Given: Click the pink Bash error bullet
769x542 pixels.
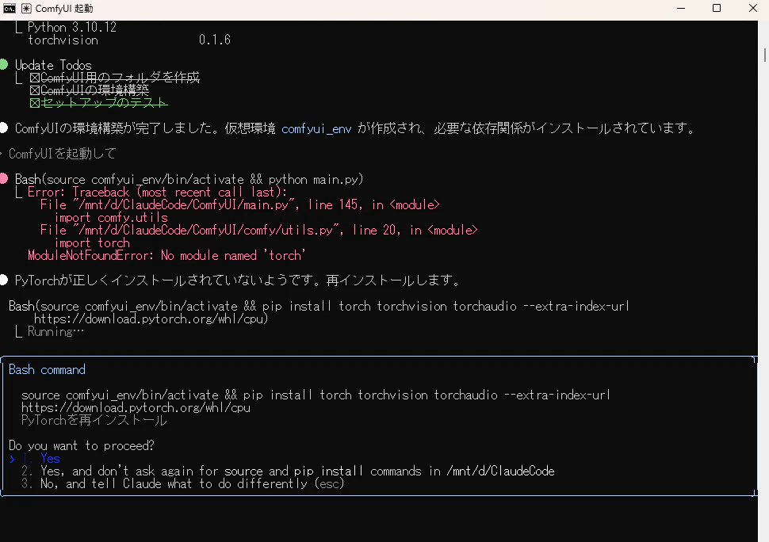Looking at the screenshot, I should tap(4, 178).
